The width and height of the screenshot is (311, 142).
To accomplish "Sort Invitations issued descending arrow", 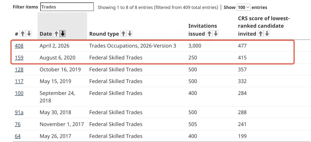I will pos(215,34).
